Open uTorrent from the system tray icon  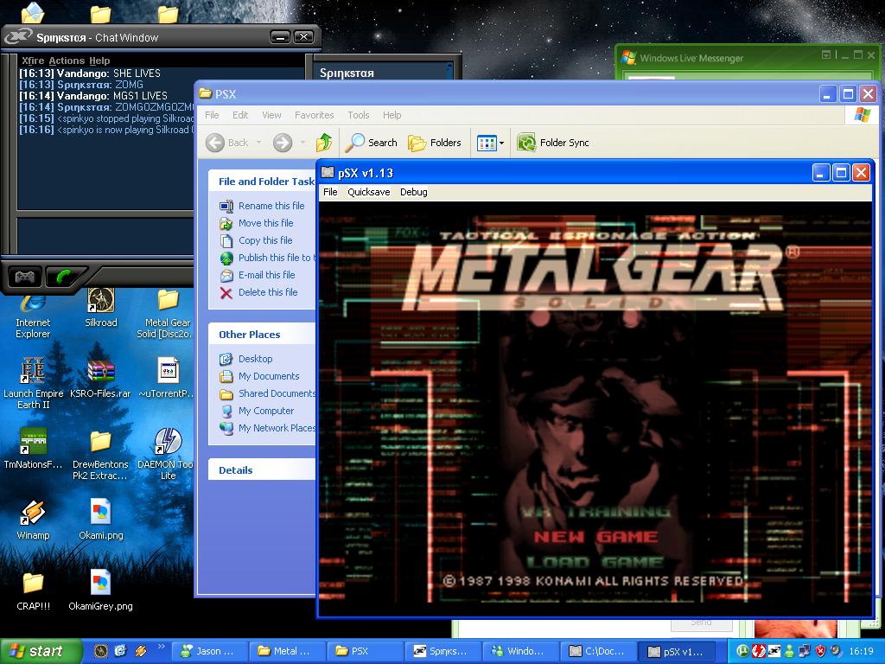pos(744,648)
